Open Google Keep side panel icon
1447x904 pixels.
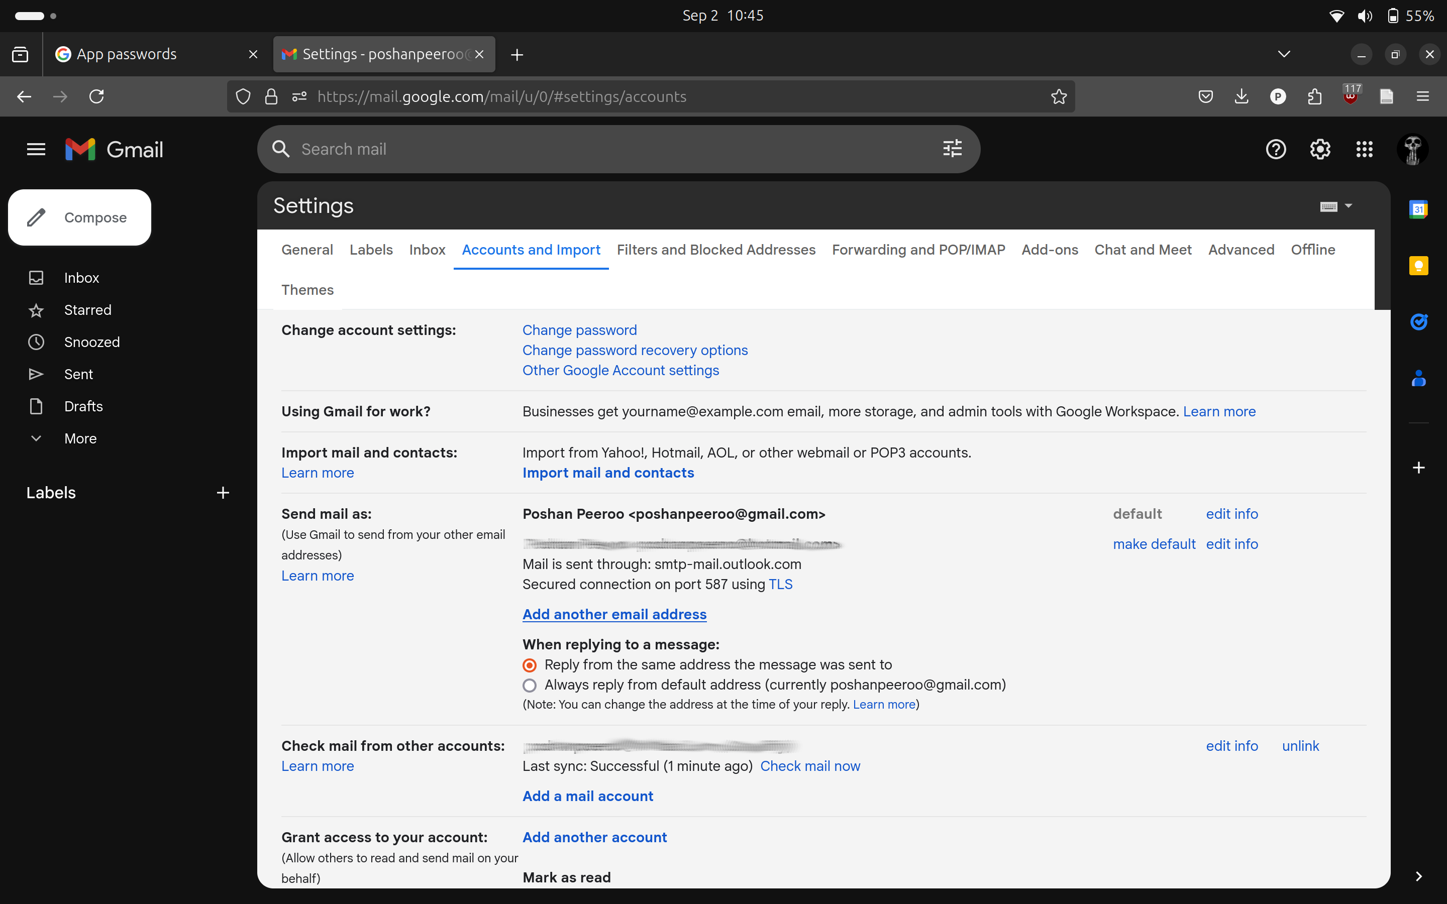pyautogui.click(x=1418, y=266)
